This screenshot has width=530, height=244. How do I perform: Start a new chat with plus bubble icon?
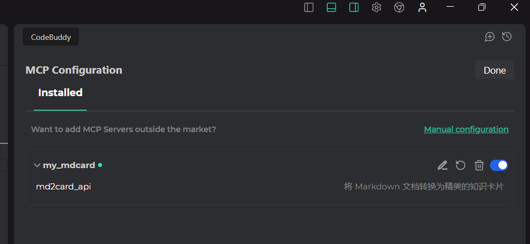pos(490,37)
